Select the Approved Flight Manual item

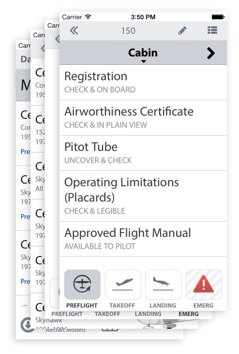[143, 239]
